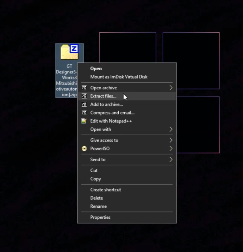Image resolution: width=243 pixels, height=252 pixels.
Task: Click the 7-Zip icon beside Extract files
Action: point(84,96)
